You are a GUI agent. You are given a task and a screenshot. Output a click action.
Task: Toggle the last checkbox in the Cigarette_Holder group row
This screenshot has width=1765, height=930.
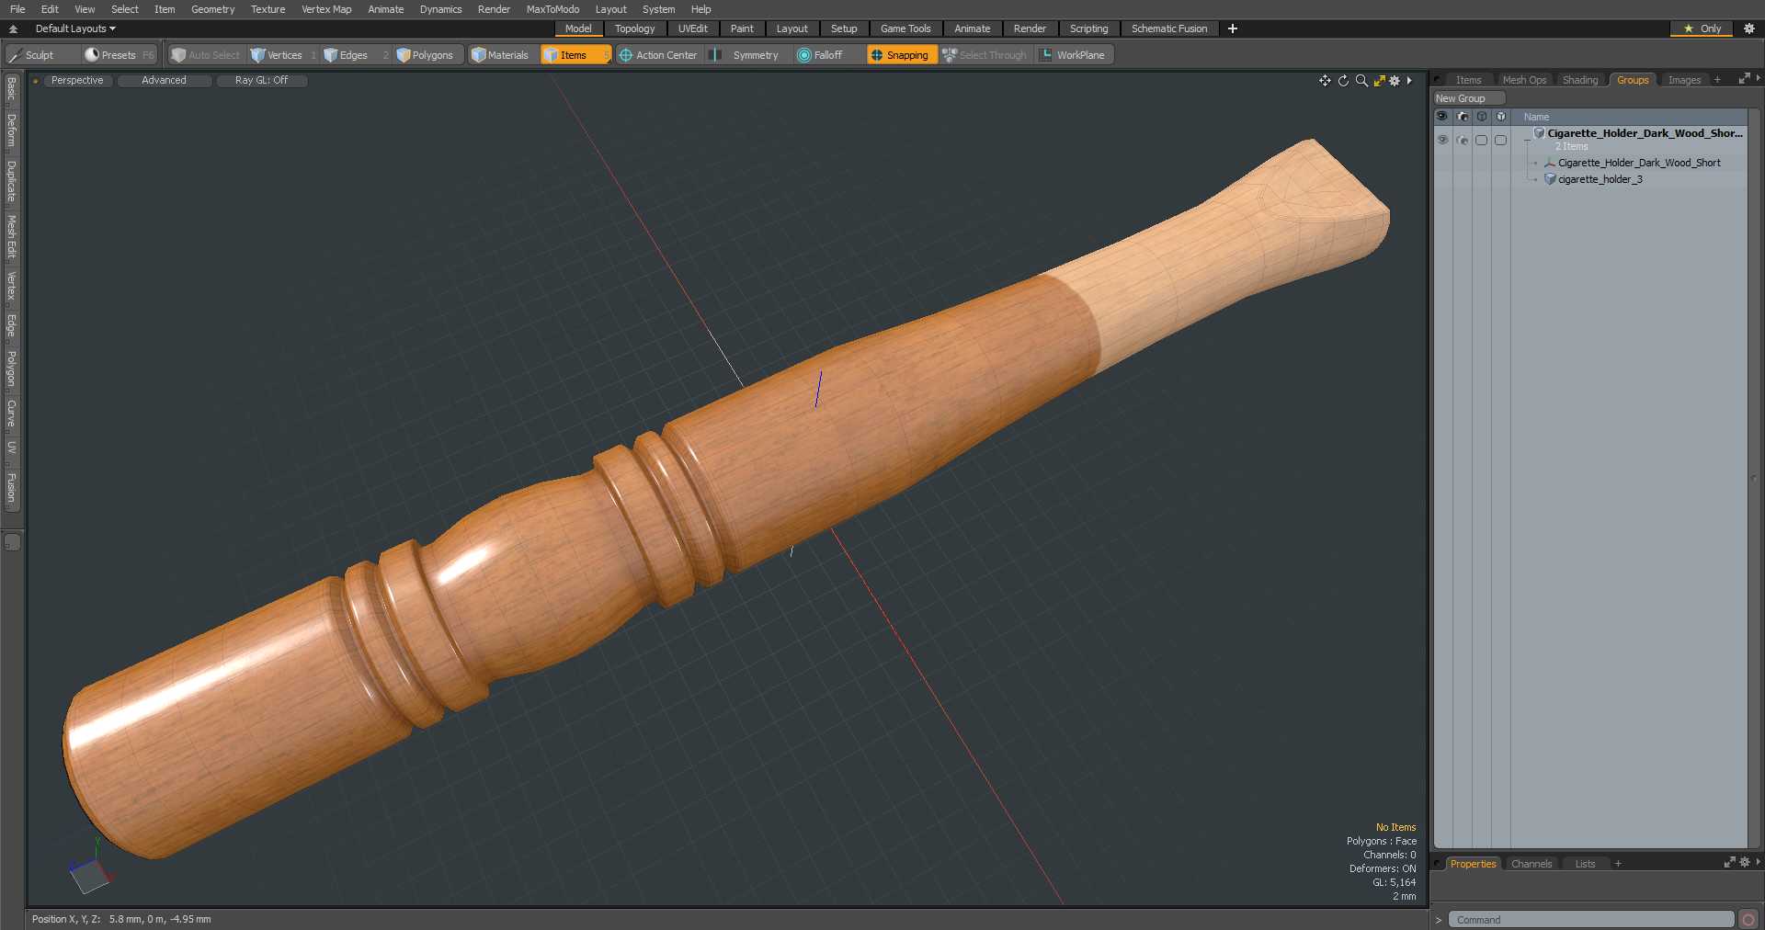1500,140
